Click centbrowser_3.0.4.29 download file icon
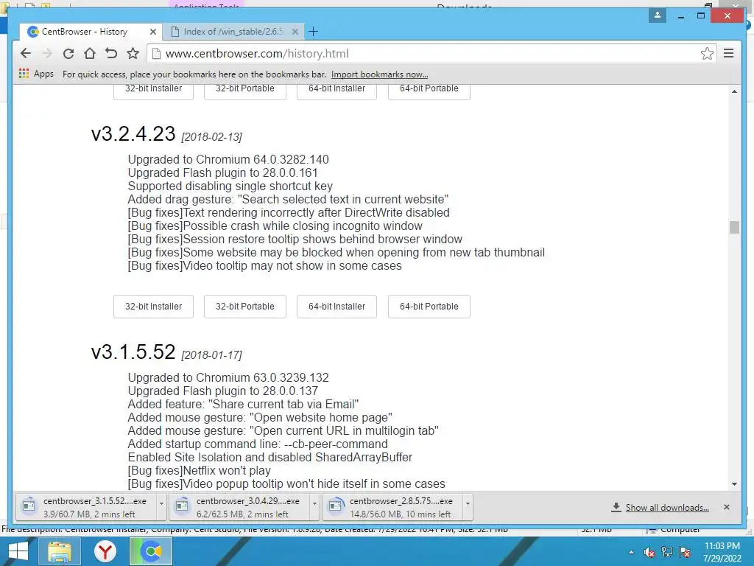754x566 pixels. 182,506
